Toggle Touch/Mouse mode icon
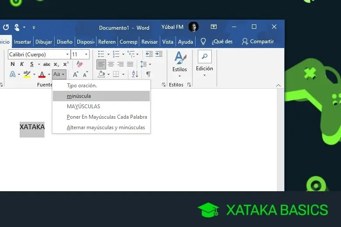341x227 pixels. click(x=17, y=28)
